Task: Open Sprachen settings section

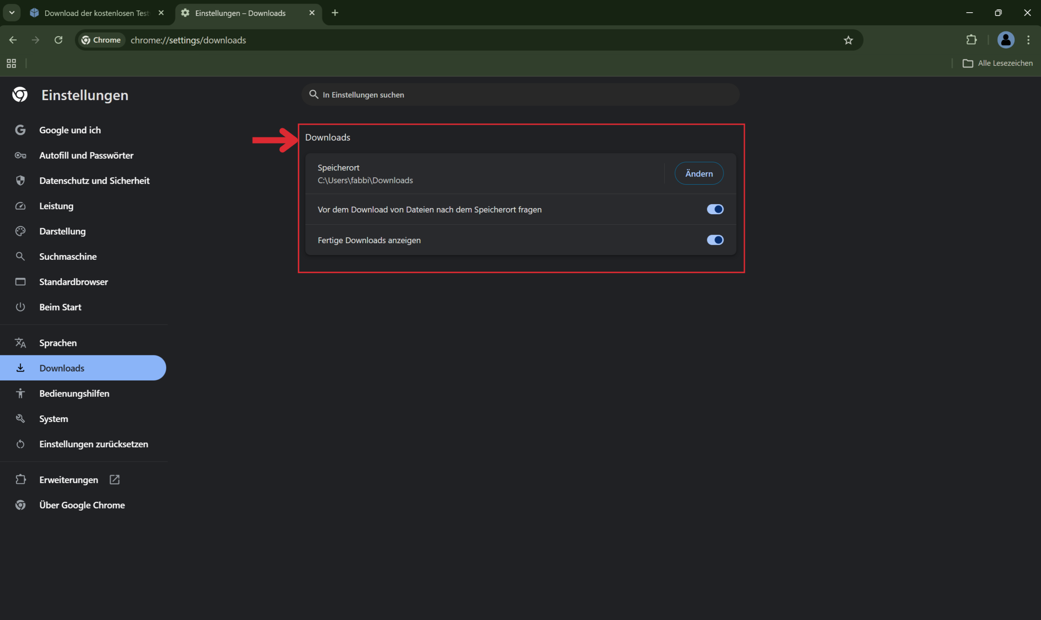Action: pyautogui.click(x=58, y=343)
